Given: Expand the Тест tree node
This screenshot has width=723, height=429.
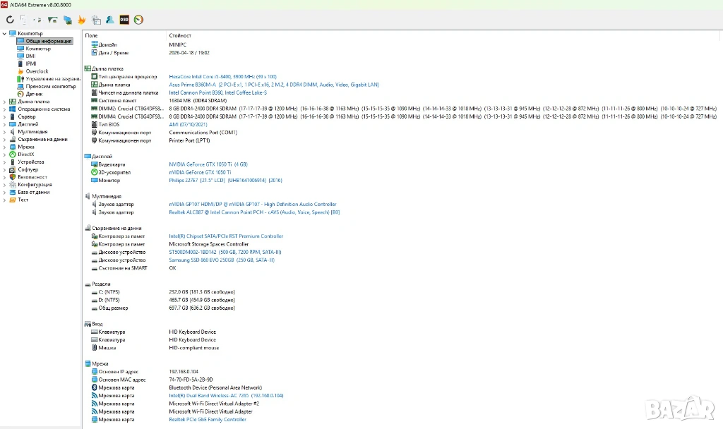Looking at the screenshot, I should [x=4, y=200].
